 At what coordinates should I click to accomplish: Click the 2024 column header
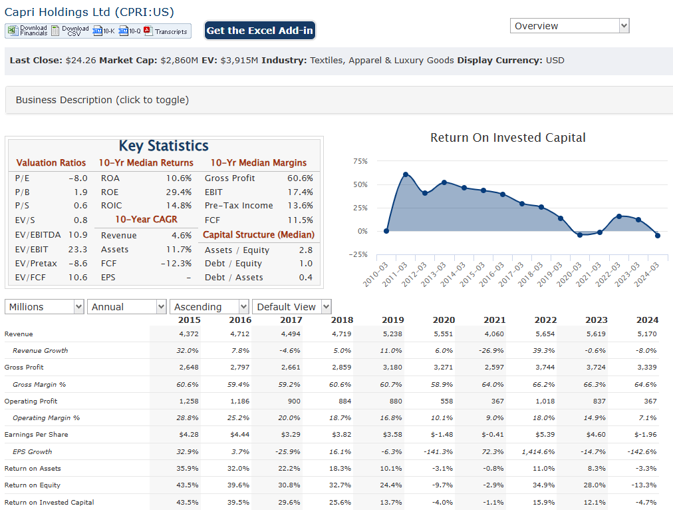[x=647, y=320]
